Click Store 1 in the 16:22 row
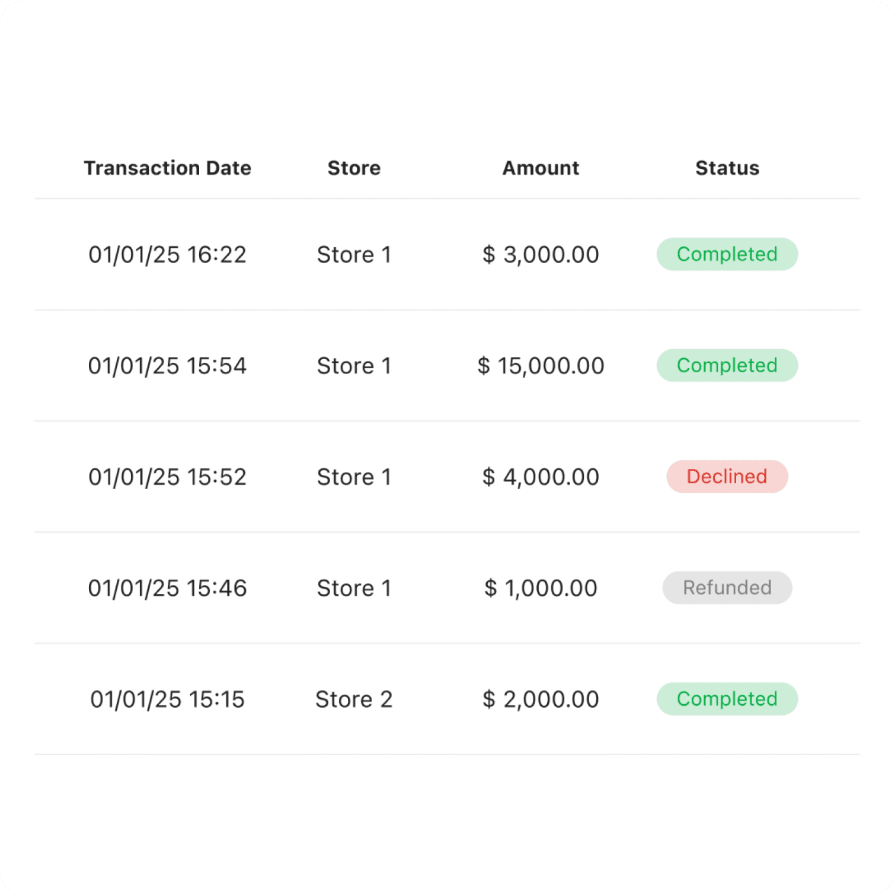 coord(354,254)
